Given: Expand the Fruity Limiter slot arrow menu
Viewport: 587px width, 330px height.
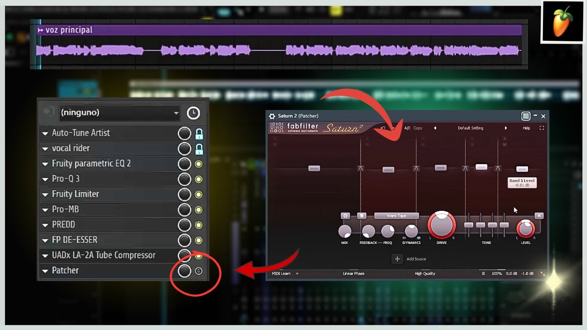Looking at the screenshot, I should click(45, 195).
